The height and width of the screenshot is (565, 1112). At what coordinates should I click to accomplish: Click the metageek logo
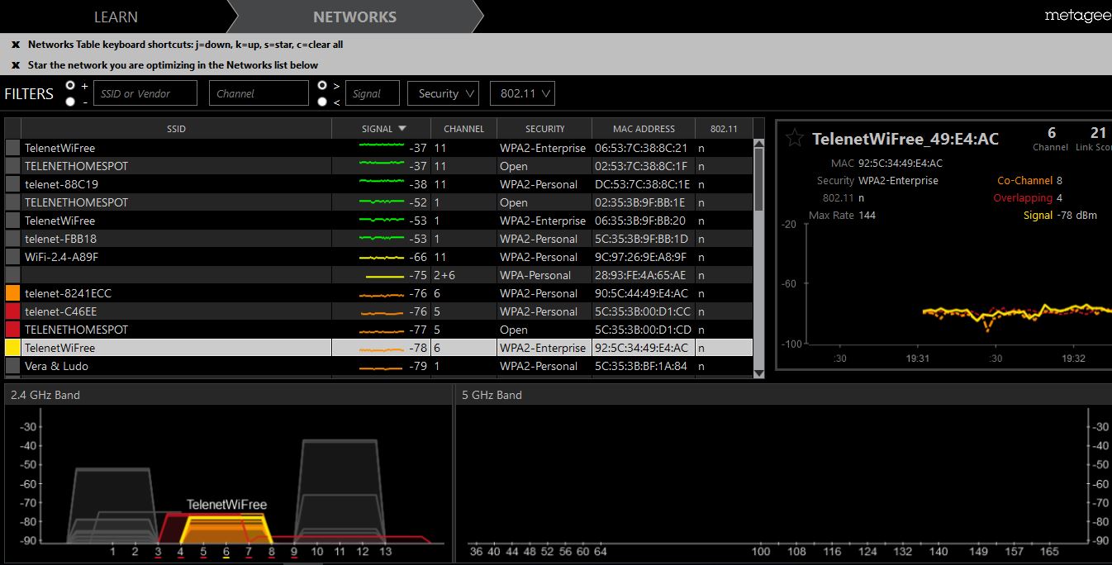1076,16
